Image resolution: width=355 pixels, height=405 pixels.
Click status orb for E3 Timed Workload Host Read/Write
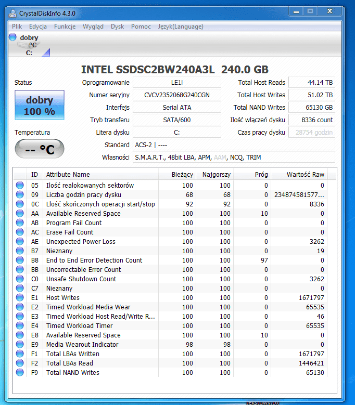click(x=20, y=316)
